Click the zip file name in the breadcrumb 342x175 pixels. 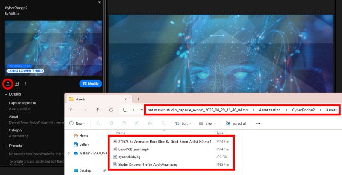pos(198,110)
